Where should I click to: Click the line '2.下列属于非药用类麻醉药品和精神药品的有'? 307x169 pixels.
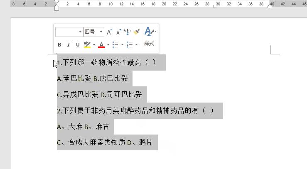pos(128,111)
